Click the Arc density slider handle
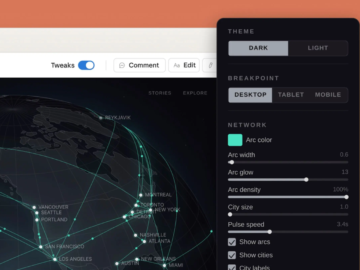Image resolution: width=360 pixels, height=270 pixels. click(346, 197)
